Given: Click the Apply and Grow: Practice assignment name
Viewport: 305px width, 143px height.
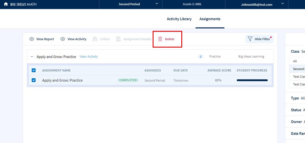Looking at the screenshot, I should pos(62,80).
